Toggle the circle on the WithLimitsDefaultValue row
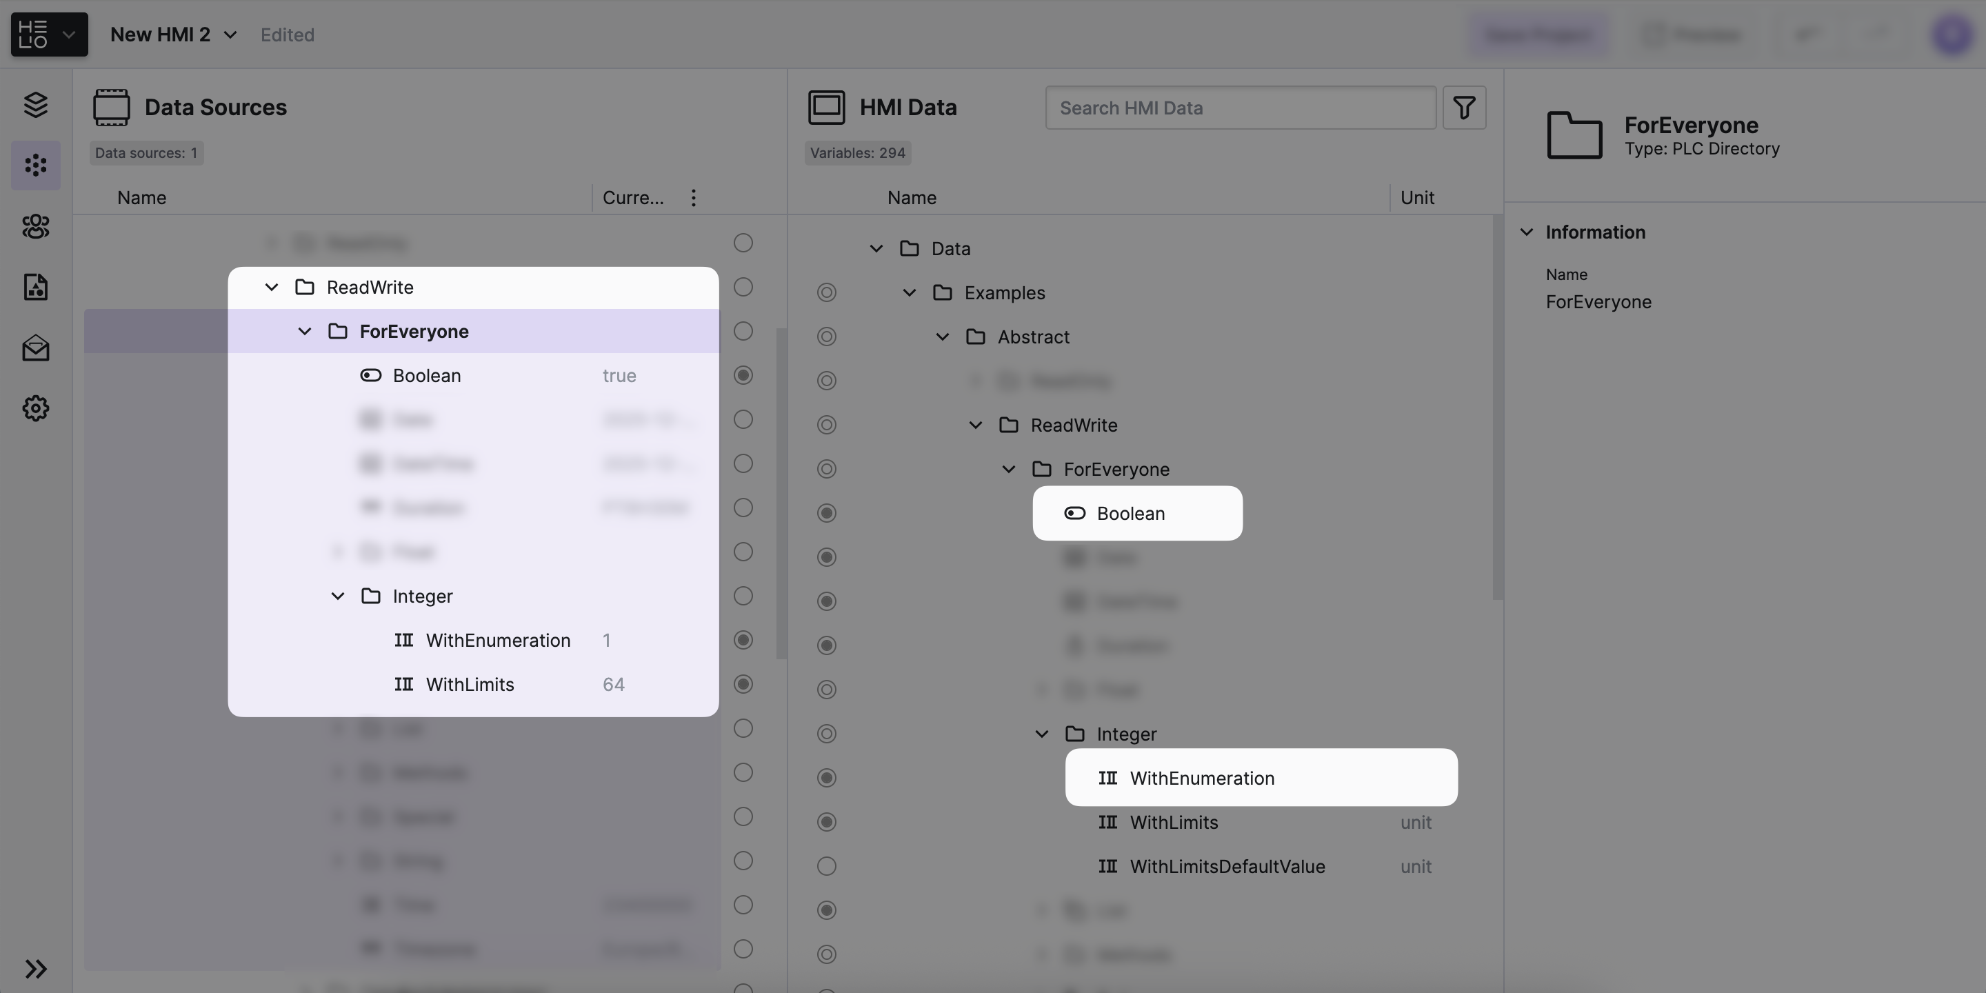This screenshot has height=993, width=1986. coord(825,867)
